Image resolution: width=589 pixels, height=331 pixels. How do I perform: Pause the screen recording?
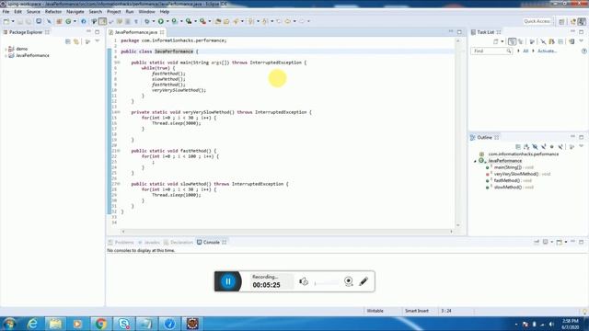click(x=228, y=281)
